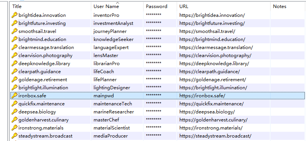
Task: Click user name lifeCoach
Action: (104, 72)
